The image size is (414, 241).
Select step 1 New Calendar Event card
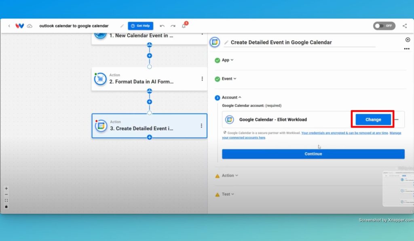(150, 38)
